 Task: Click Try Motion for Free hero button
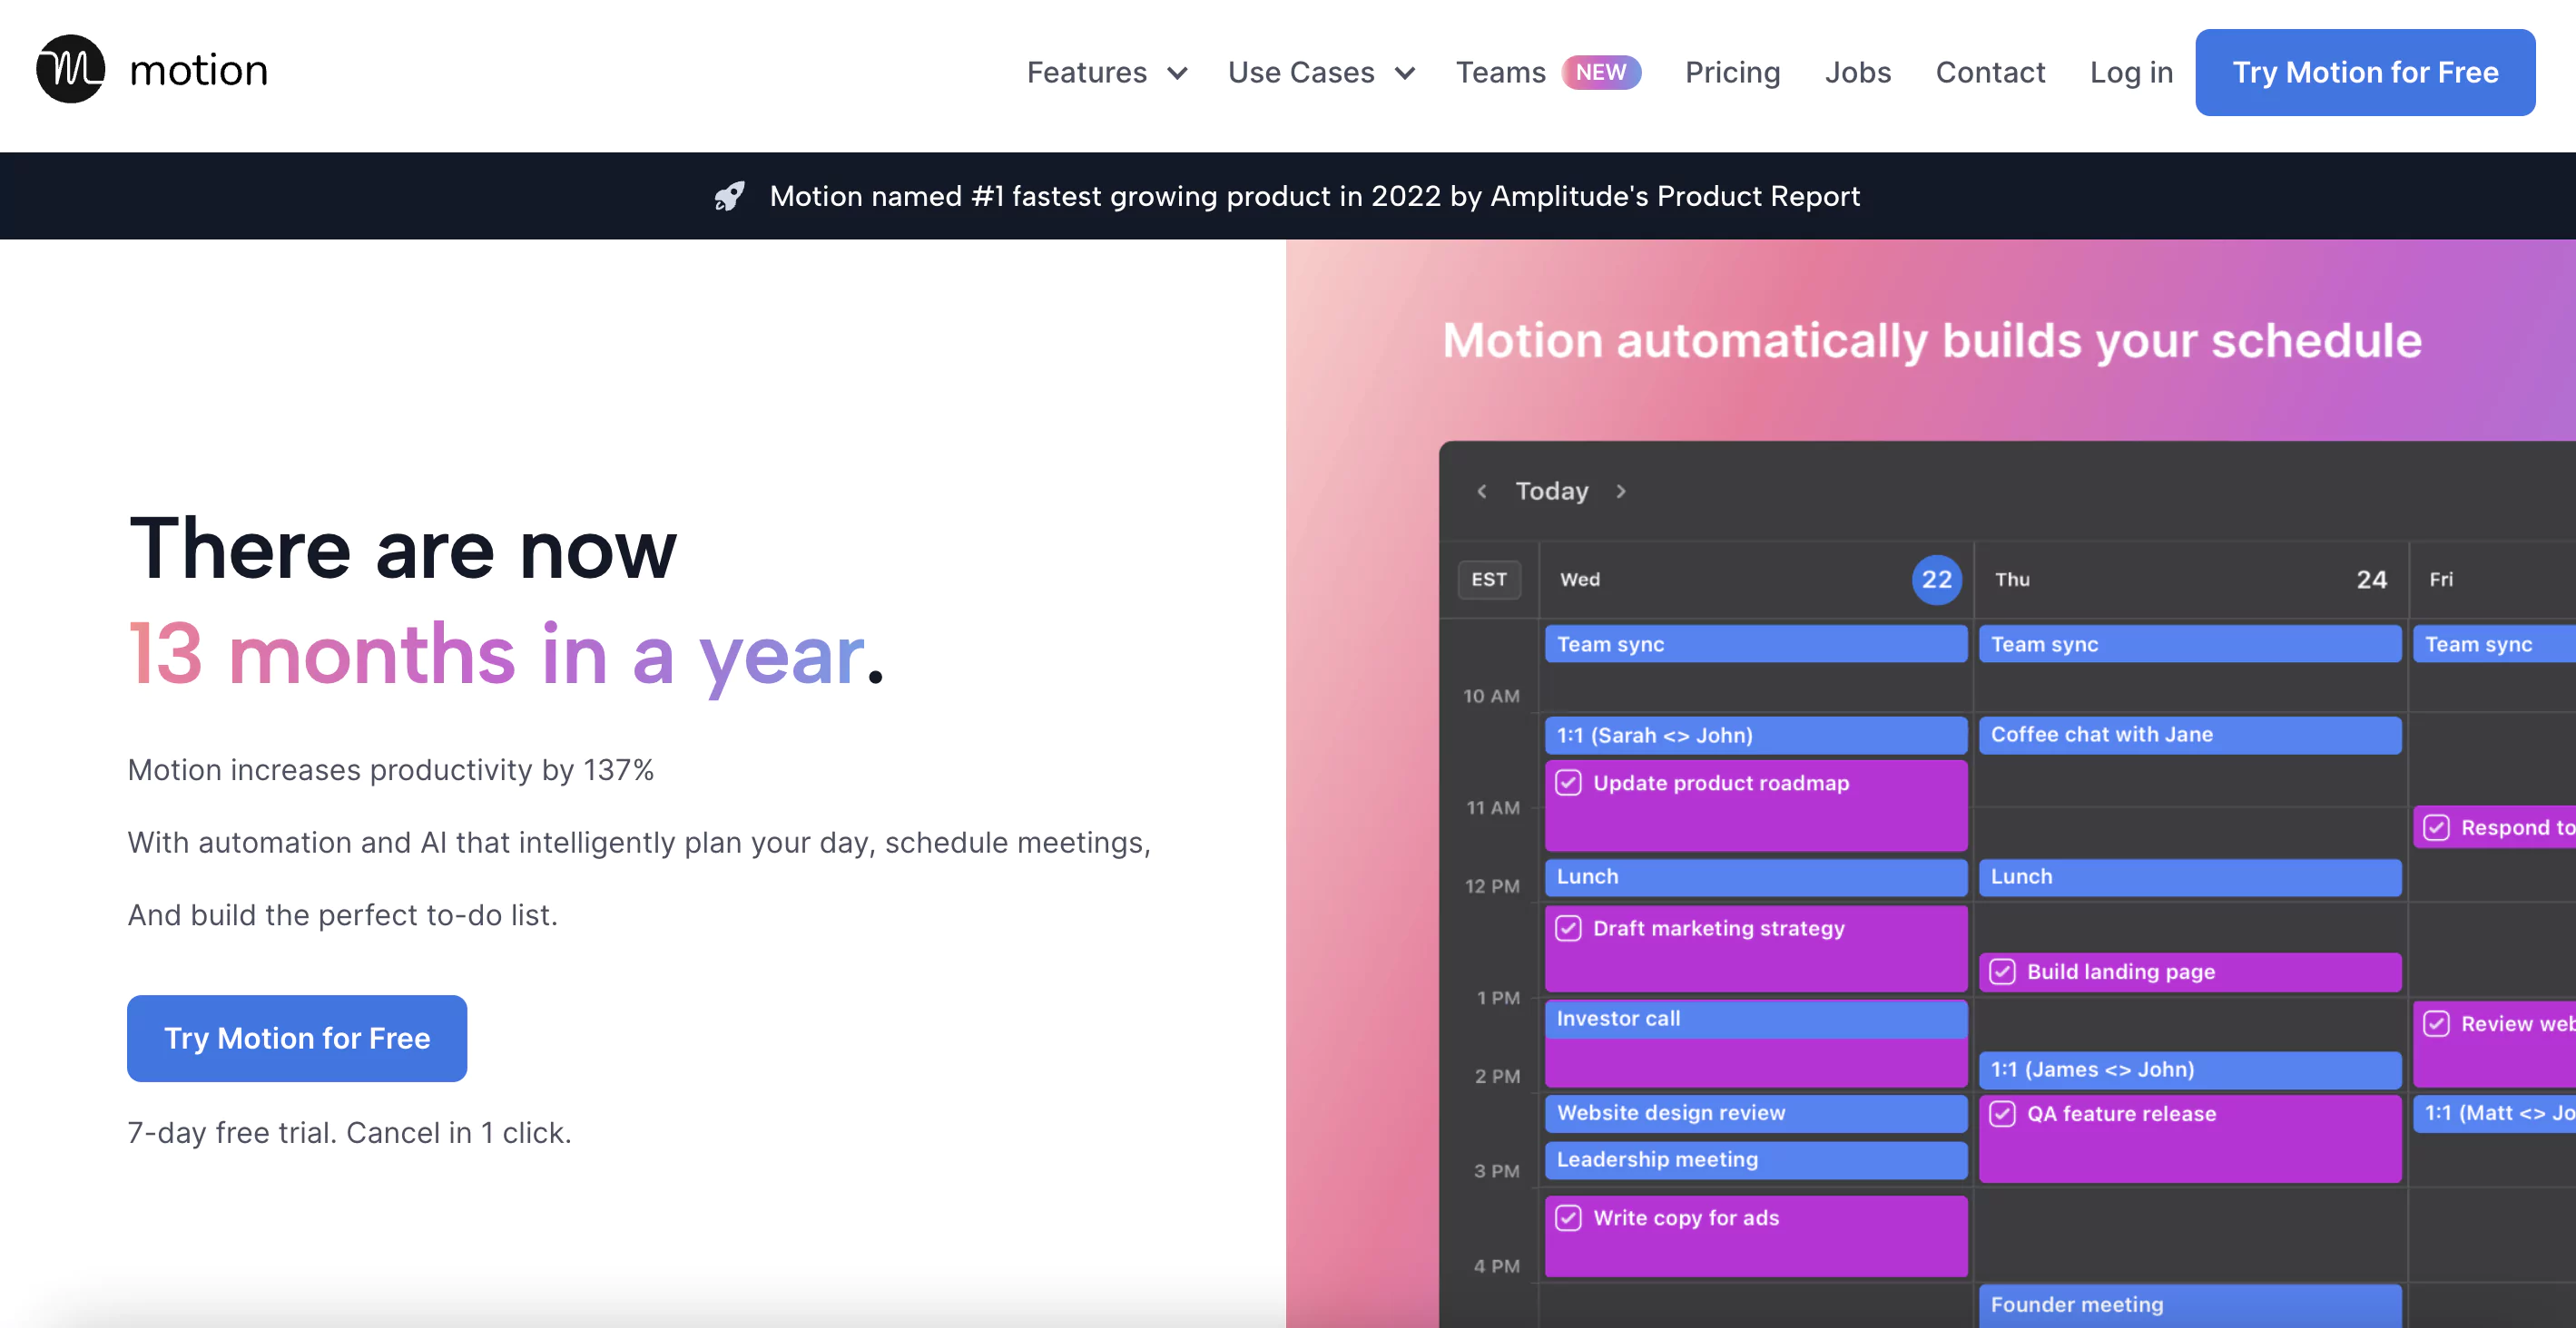297,1039
